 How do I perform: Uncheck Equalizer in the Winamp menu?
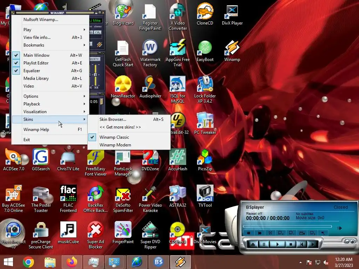(49, 71)
